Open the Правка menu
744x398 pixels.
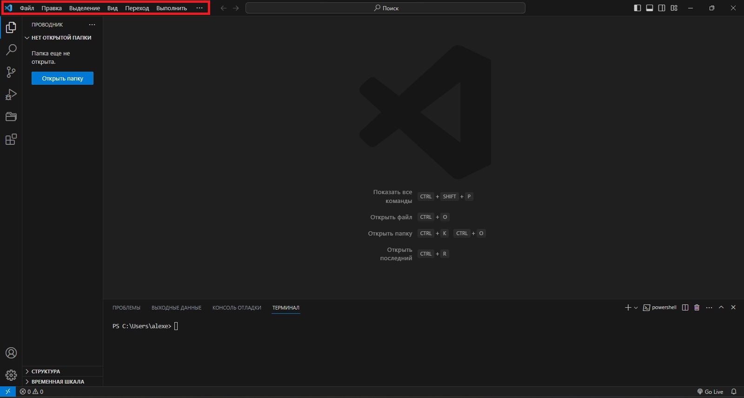52,8
